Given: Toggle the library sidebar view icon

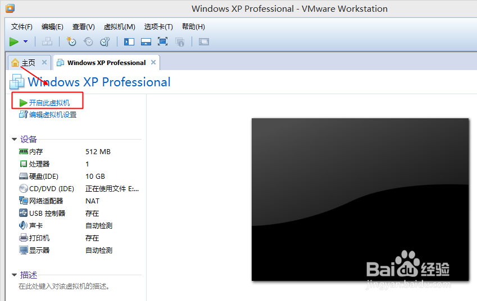Looking at the screenshot, I should click(x=129, y=41).
